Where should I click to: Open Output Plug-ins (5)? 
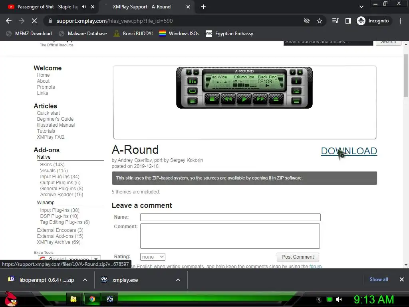[60, 182]
